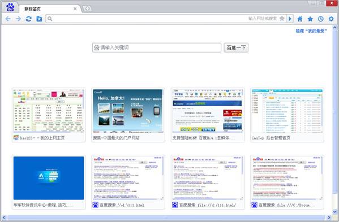Open the 百度搜索_\\d:\111.html thumbnail
The width and height of the screenshot is (339, 222).
point(128,178)
